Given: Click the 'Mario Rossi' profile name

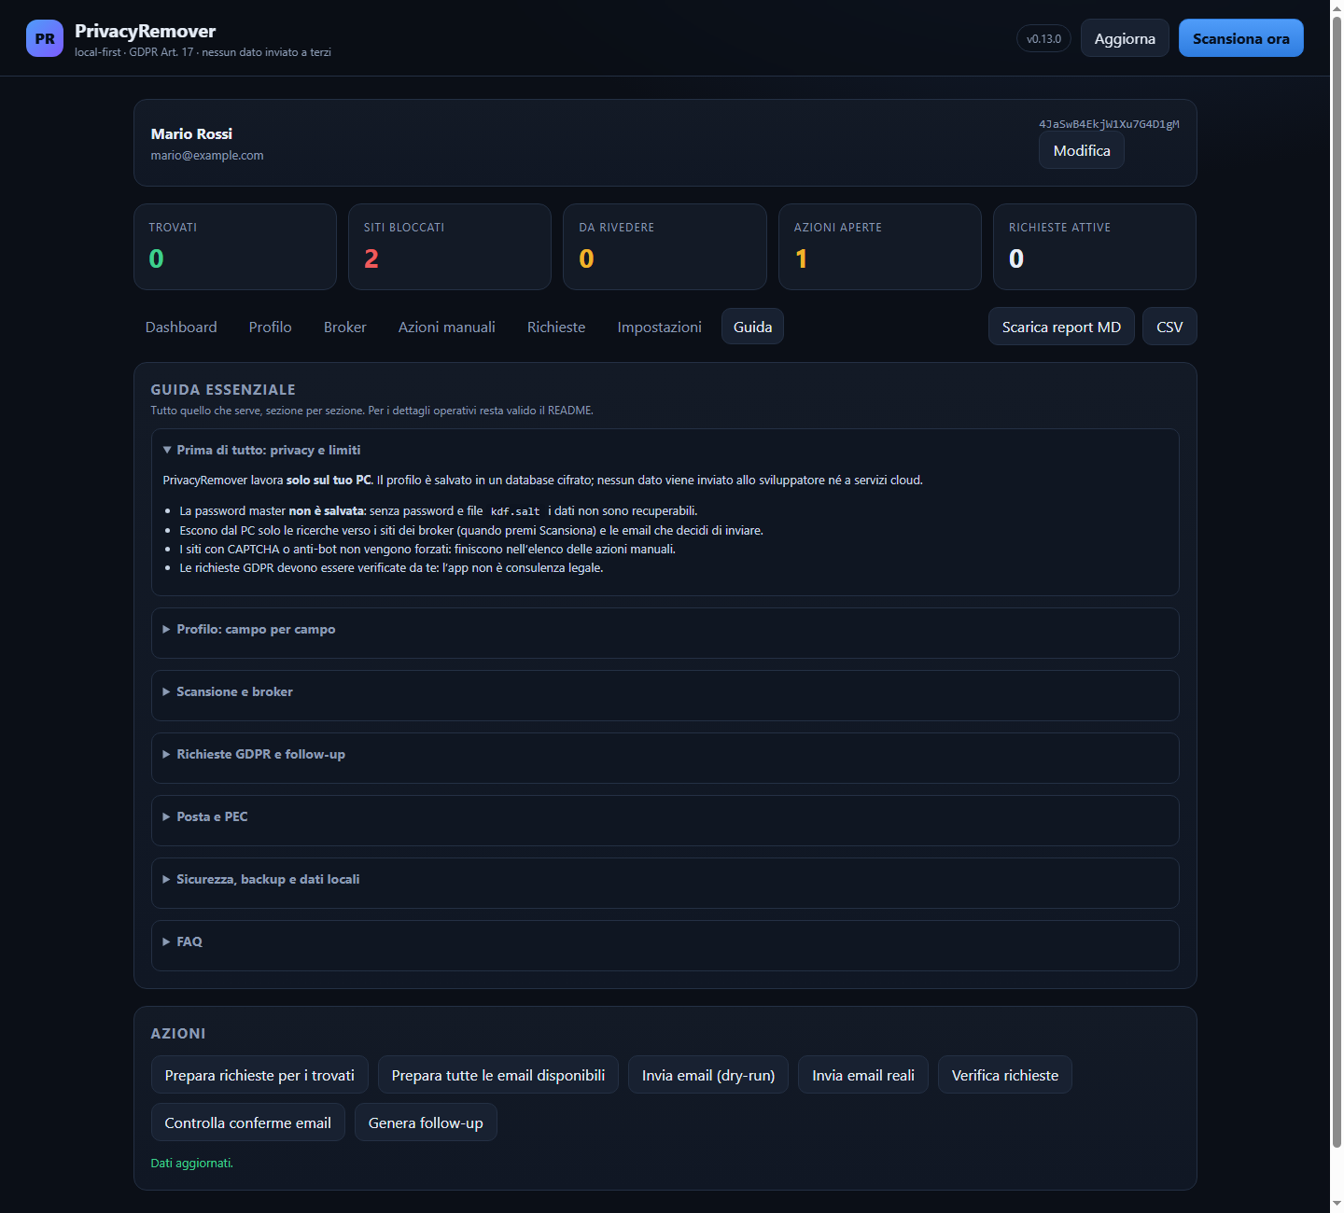Looking at the screenshot, I should [x=191, y=134].
